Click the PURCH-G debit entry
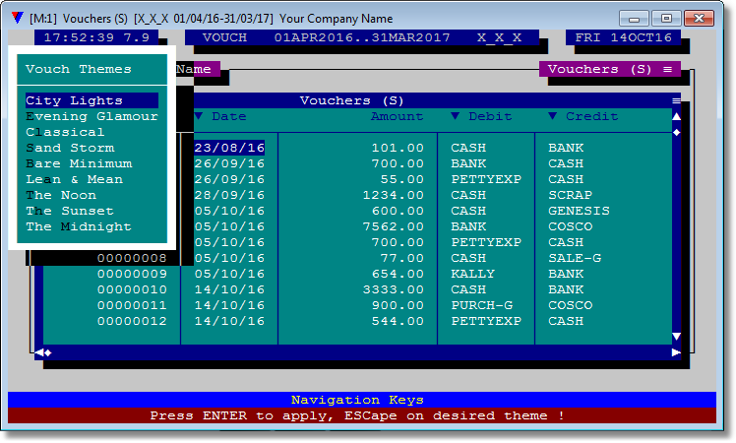Viewport: 736px width, 443px height. [481, 305]
